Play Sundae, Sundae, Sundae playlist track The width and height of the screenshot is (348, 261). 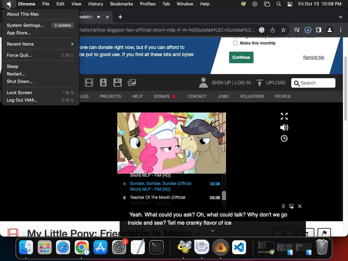point(171,186)
